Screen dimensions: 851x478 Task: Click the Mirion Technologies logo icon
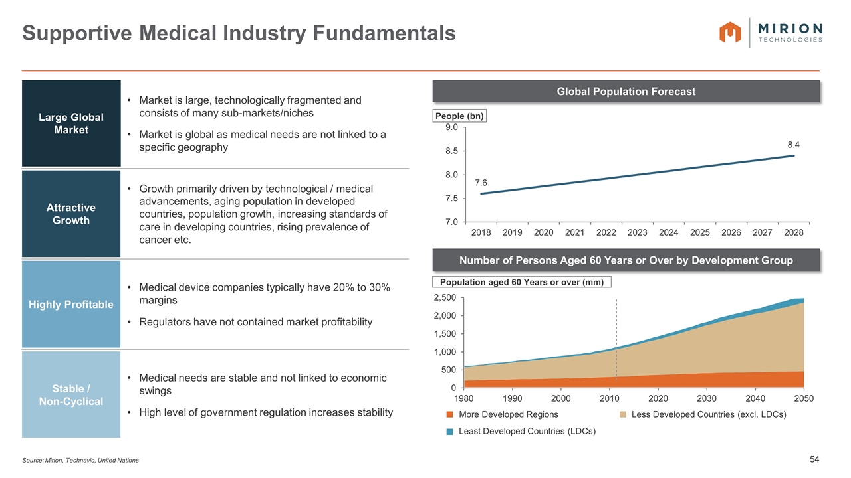pos(731,32)
